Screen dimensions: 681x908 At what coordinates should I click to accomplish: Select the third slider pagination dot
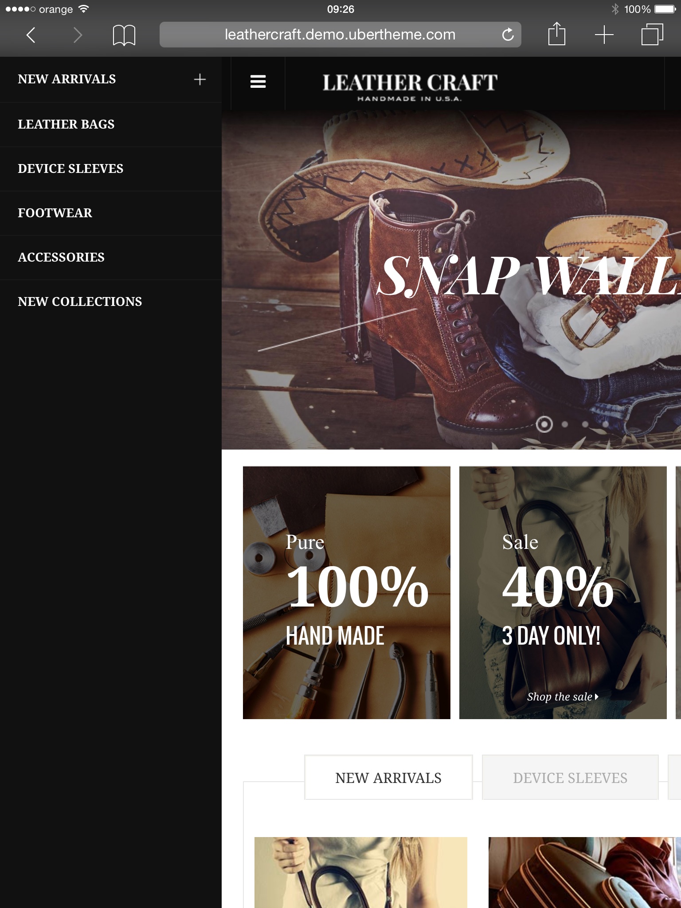tap(585, 424)
